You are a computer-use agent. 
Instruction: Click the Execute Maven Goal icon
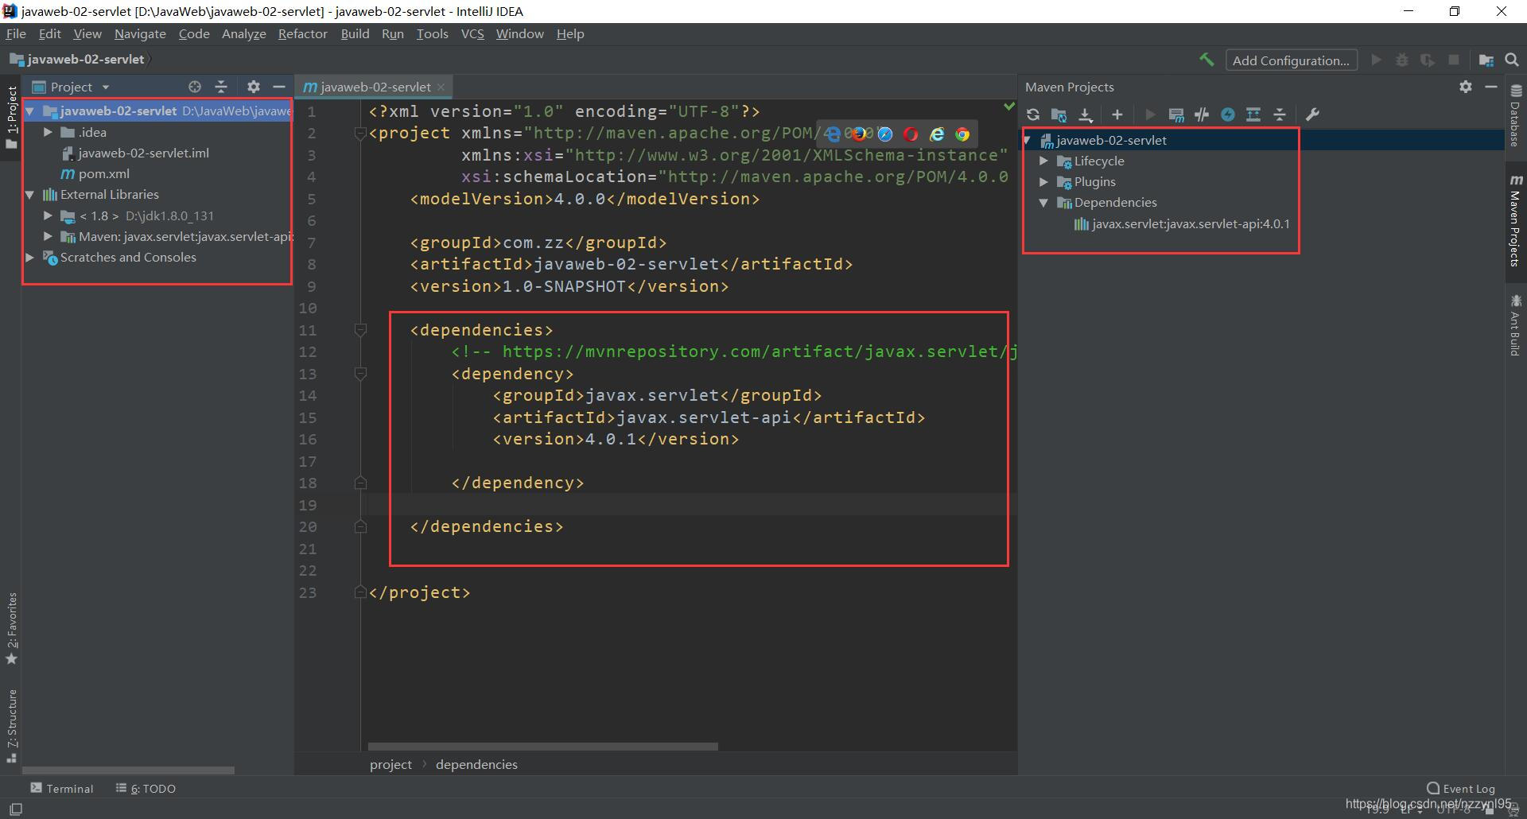1176,115
